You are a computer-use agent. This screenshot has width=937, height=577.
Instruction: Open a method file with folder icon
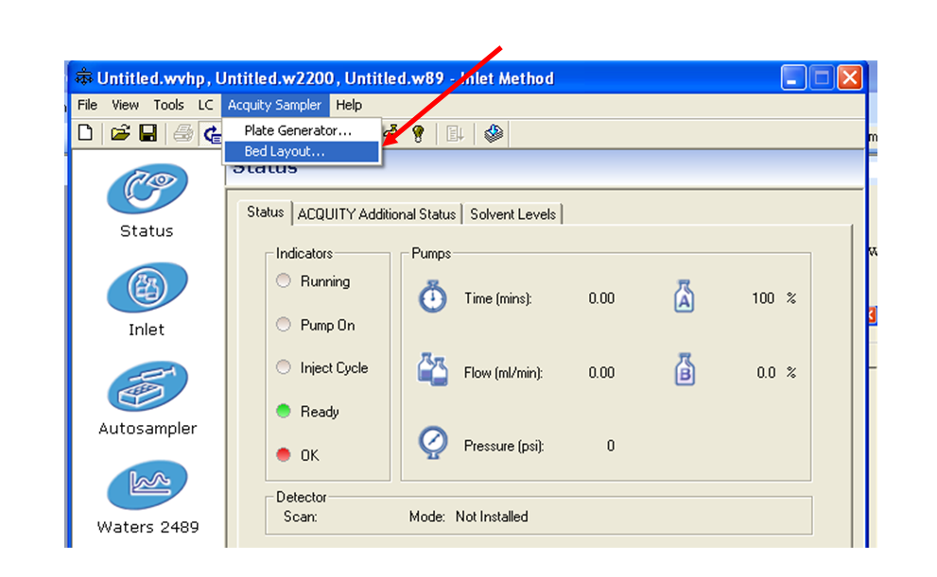click(120, 133)
